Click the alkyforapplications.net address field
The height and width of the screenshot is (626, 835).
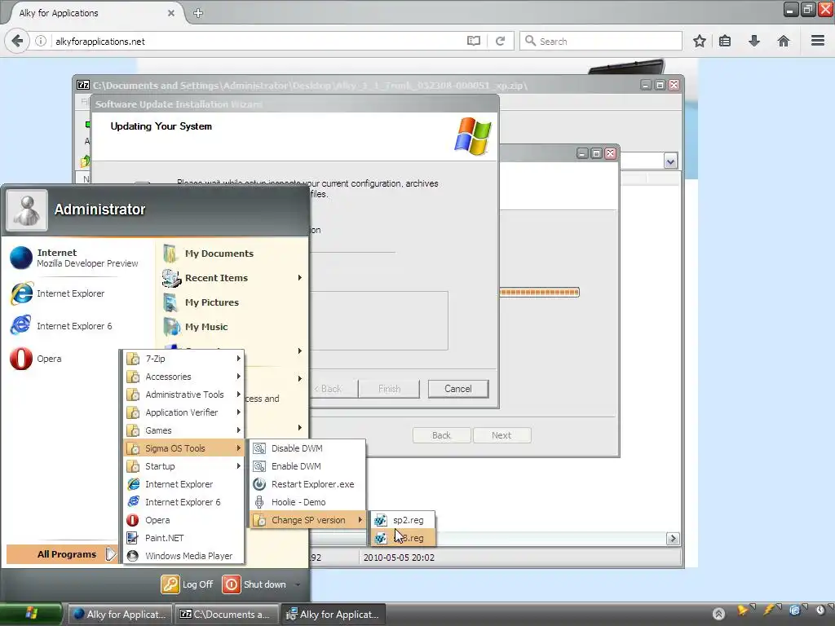[255, 41]
